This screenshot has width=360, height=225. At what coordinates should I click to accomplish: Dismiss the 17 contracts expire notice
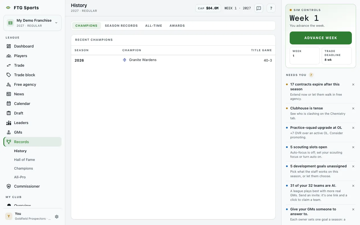pos(353,84)
